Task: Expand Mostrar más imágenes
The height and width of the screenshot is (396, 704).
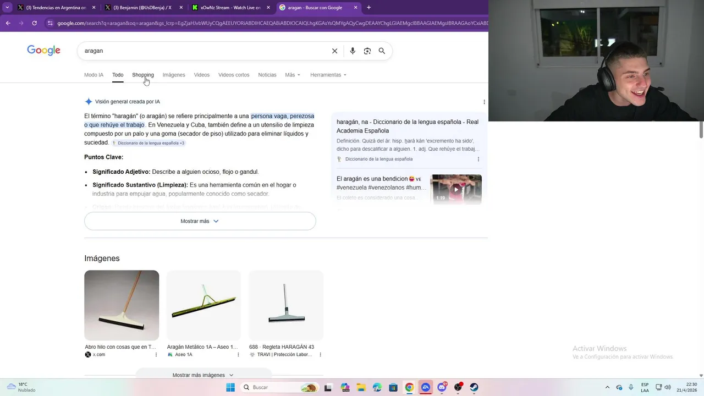Action: (x=203, y=375)
